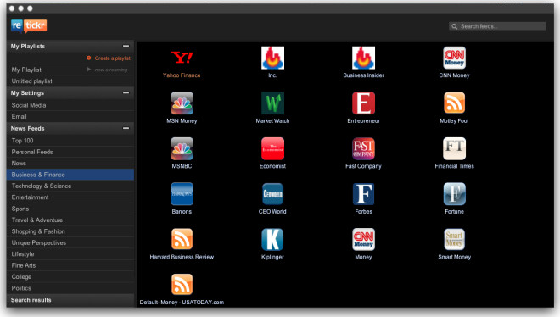
Task: Click the Yahoo Finance label text
Action: pyautogui.click(x=182, y=75)
